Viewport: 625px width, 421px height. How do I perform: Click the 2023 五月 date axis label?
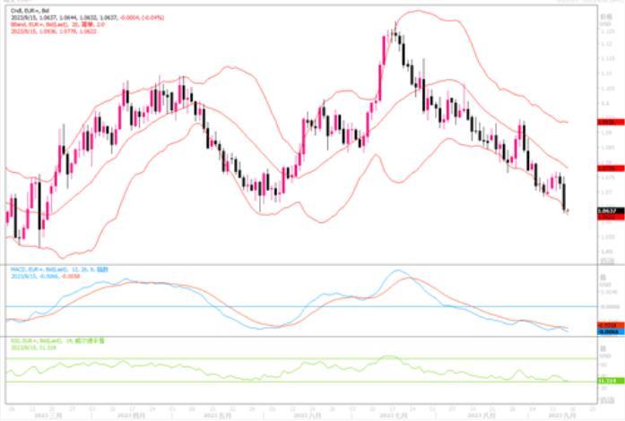(217, 415)
